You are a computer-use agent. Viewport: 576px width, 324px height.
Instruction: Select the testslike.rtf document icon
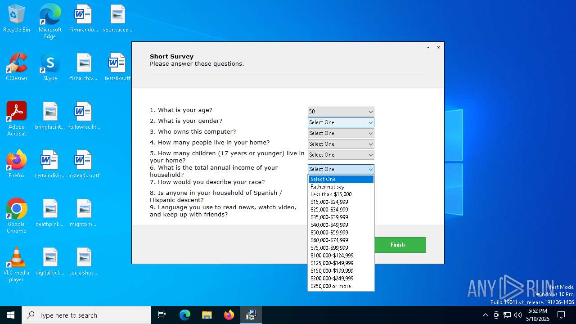(x=117, y=67)
